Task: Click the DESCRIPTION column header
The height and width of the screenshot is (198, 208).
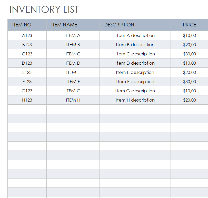Action: [119, 25]
